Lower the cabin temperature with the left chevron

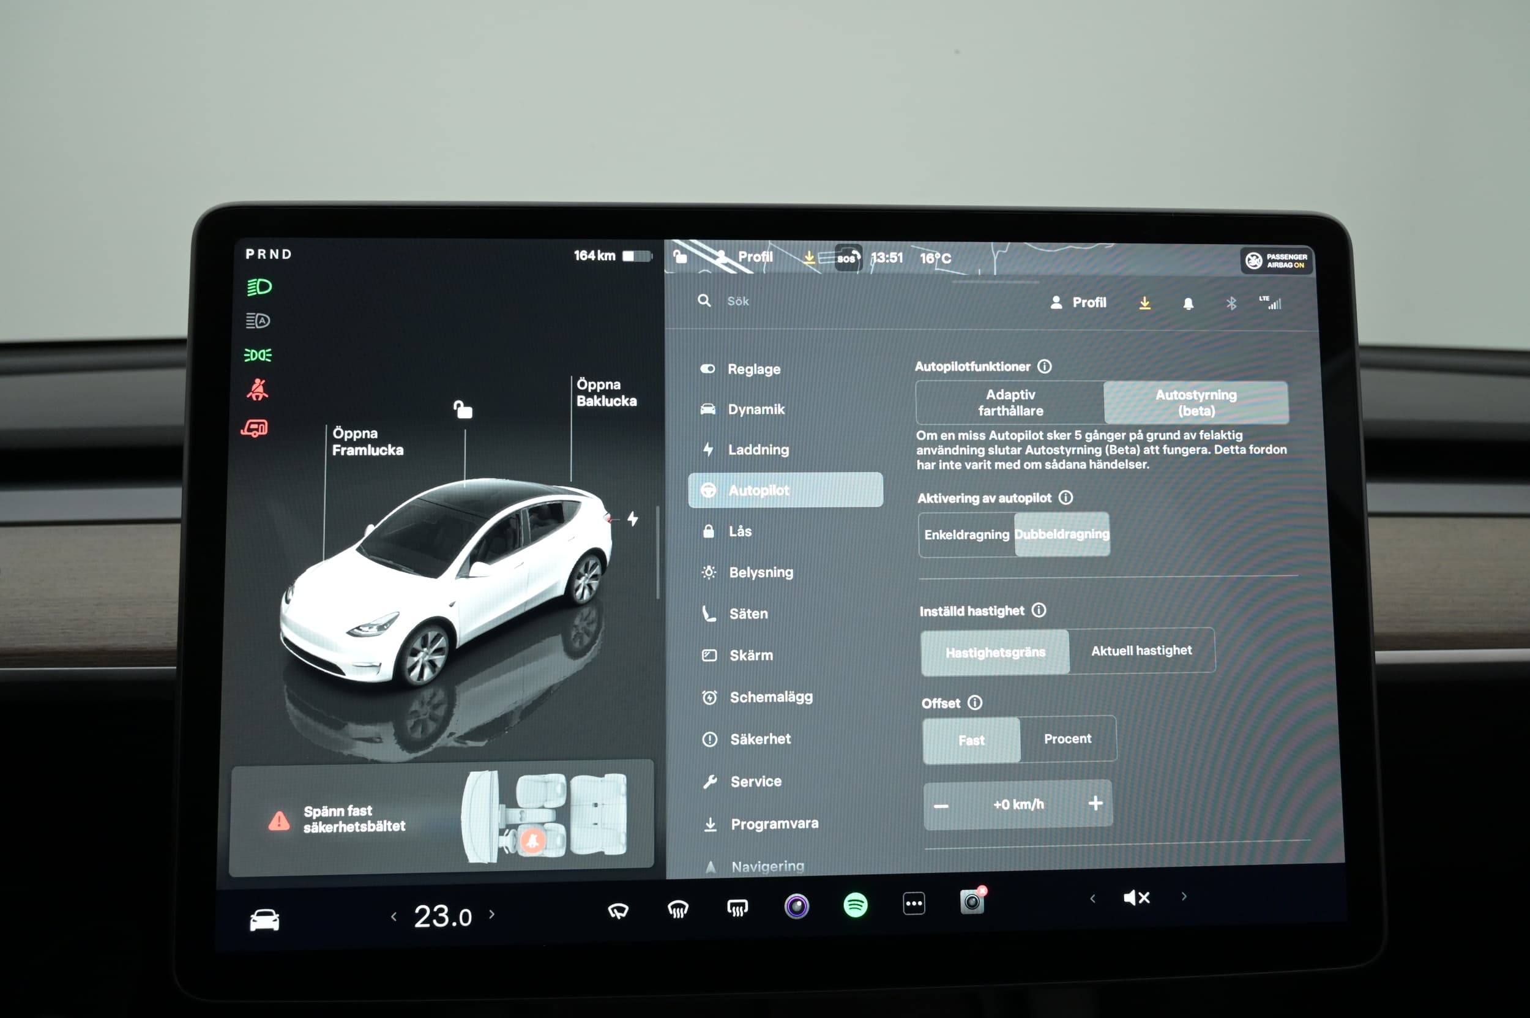[394, 916]
